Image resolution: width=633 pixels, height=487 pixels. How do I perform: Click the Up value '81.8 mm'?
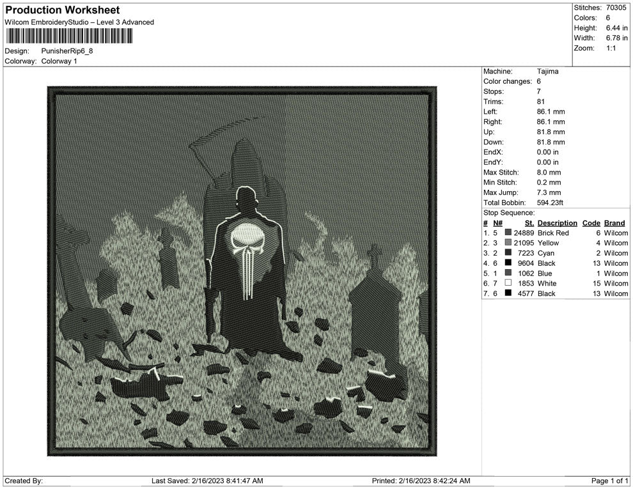coord(551,132)
